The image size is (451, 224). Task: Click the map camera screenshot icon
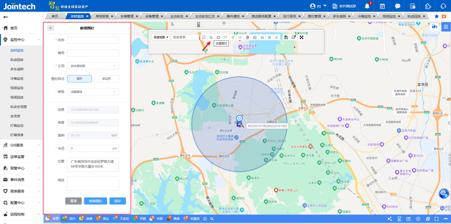[x=255, y=37]
